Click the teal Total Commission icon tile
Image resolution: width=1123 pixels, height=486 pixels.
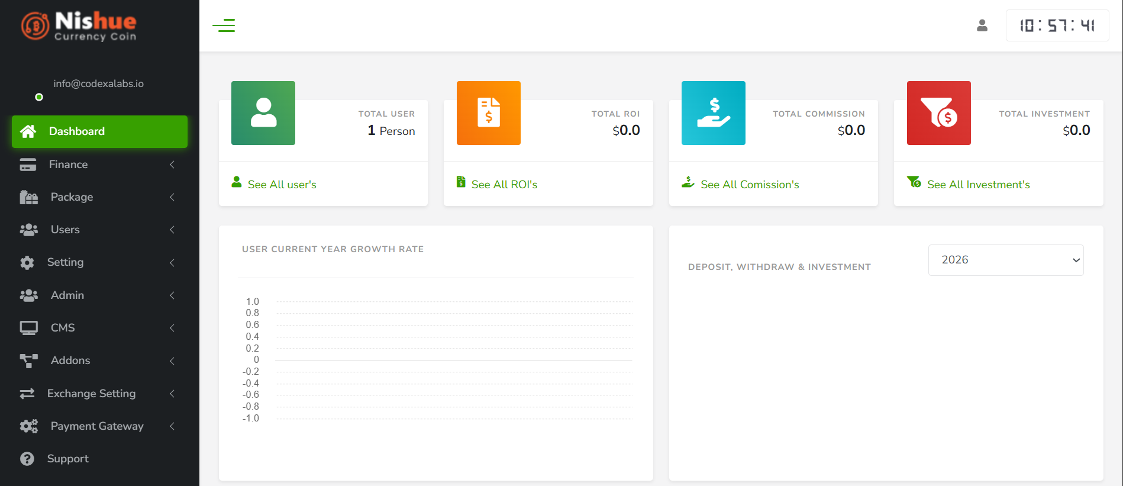click(714, 113)
